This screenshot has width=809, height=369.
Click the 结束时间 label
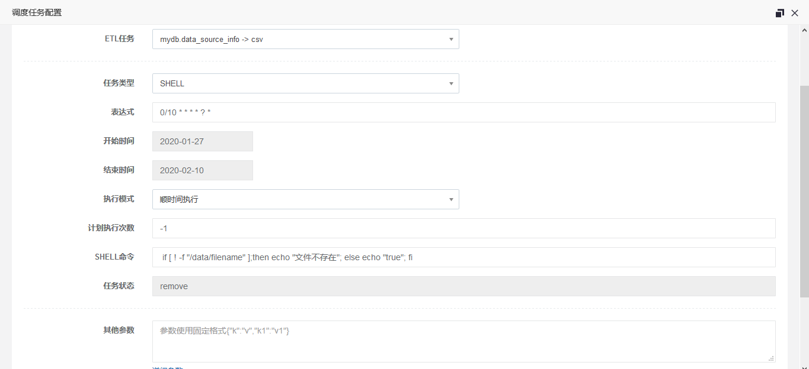119,170
